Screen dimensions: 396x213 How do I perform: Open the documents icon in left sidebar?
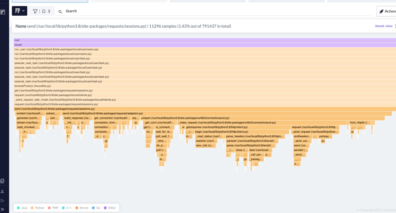[x=3, y=181]
